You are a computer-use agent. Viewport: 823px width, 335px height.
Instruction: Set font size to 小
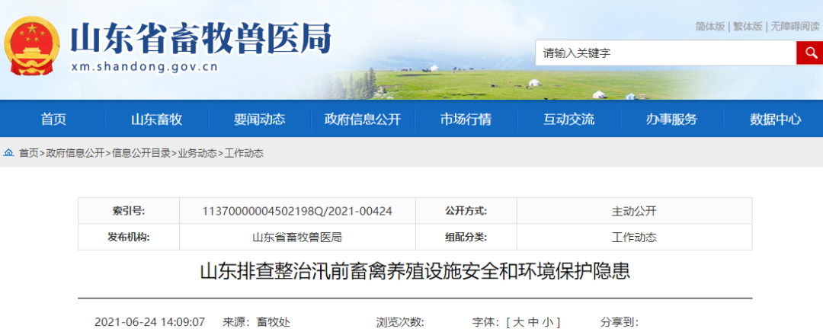click(548, 322)
